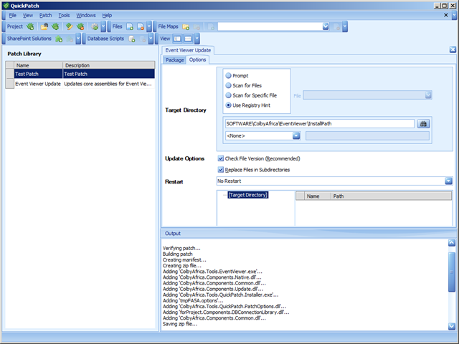The height and width of the screenshot is (344, 459).
Task: Switch to side-by-side view layout icon
Action: (177, 39)
